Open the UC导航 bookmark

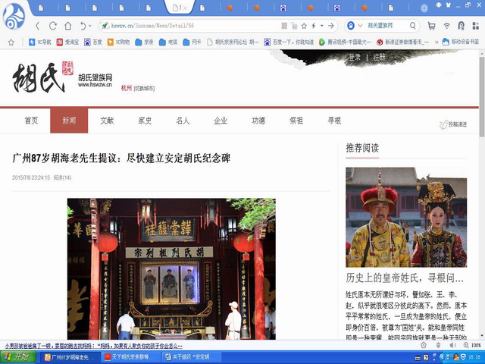click(x=39, y=42)
